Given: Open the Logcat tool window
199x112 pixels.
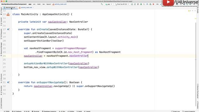Looking at the screenshot, I should [x=87, y=111].
